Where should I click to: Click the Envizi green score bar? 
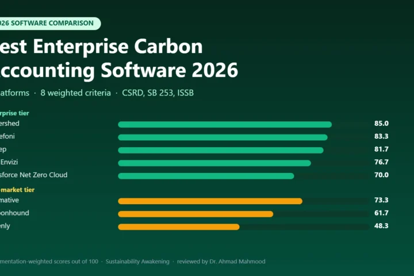pos(214,163)
